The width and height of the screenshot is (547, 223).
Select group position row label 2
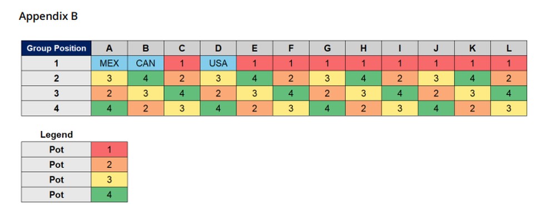56,78
